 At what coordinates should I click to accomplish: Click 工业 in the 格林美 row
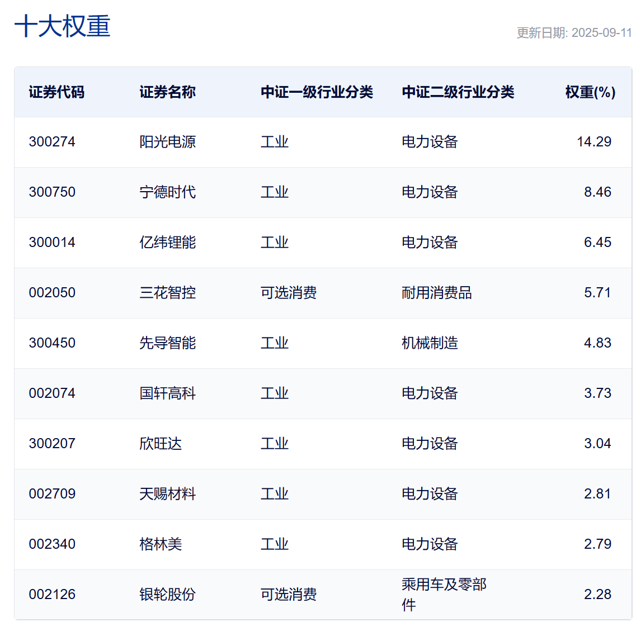275,544
